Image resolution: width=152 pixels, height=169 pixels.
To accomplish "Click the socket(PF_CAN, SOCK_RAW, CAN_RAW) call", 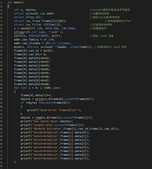I will tap(49, 28).
